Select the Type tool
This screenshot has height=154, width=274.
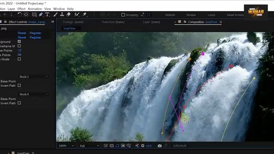47,15
